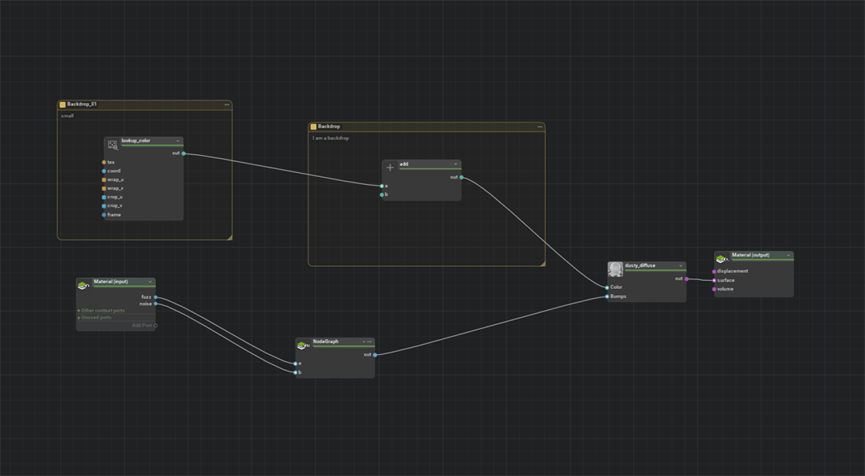Collapse the Material (input) node chevron

pos(150,282)
